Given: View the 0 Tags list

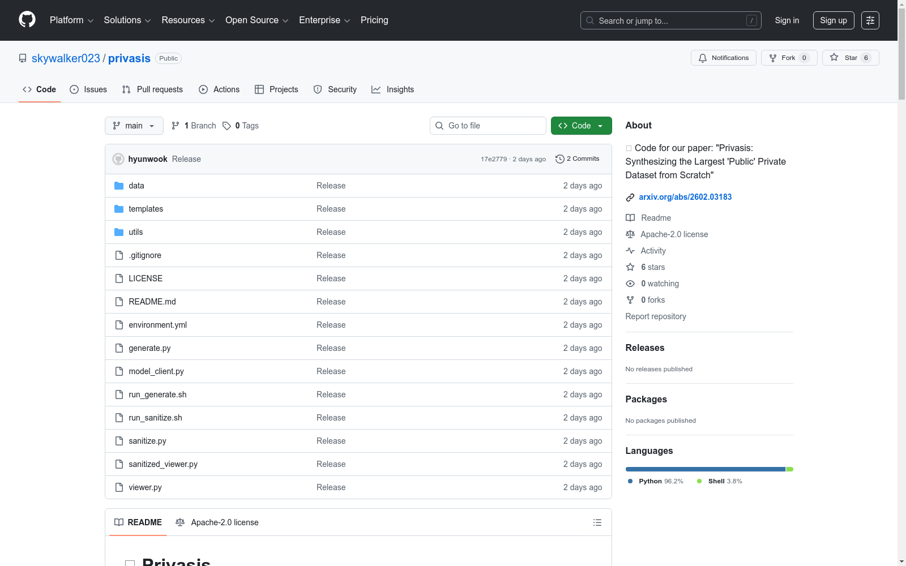Looking at the screenshot, I should [241, 126].
